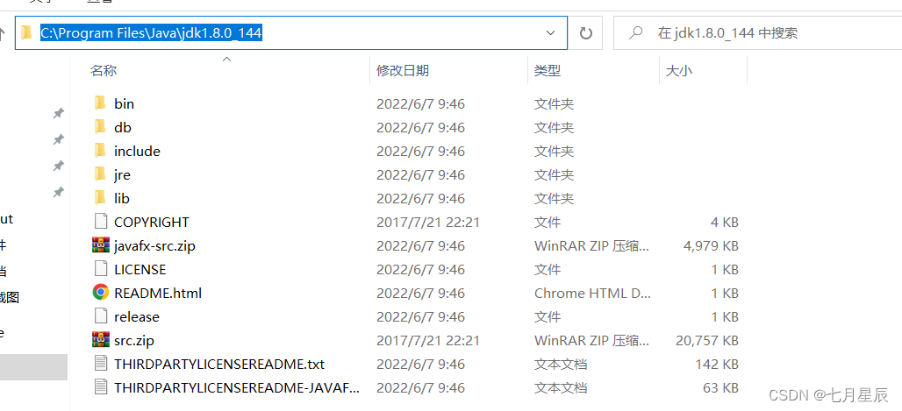902x411 pixels.
Task: Select the file name javafx-src.zip
Action: pos(154,246)
